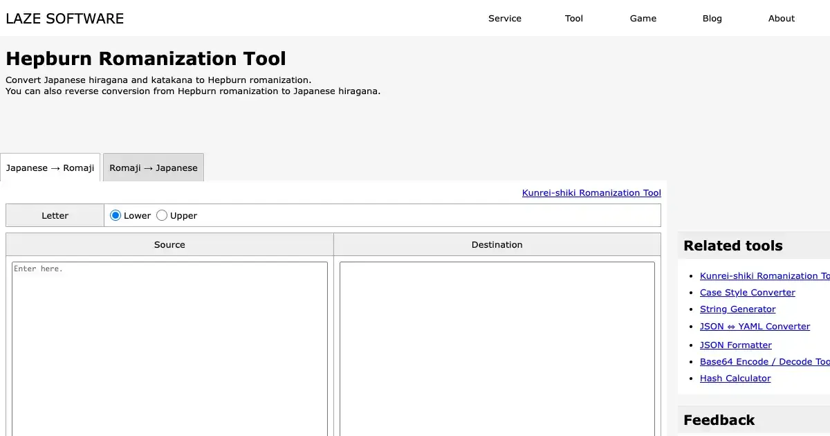830x436 pixels.
Task: Click the Destination output text area
Action: click(497, 346)
